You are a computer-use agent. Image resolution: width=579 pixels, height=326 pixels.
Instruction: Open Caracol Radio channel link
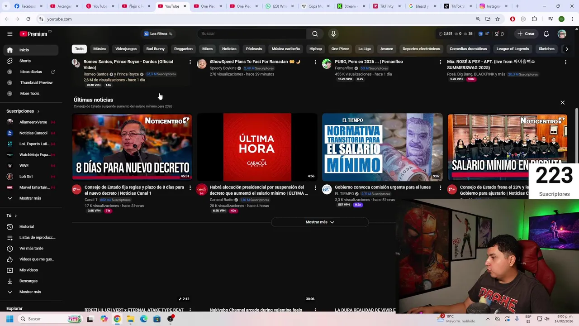[x=221, y=200]
